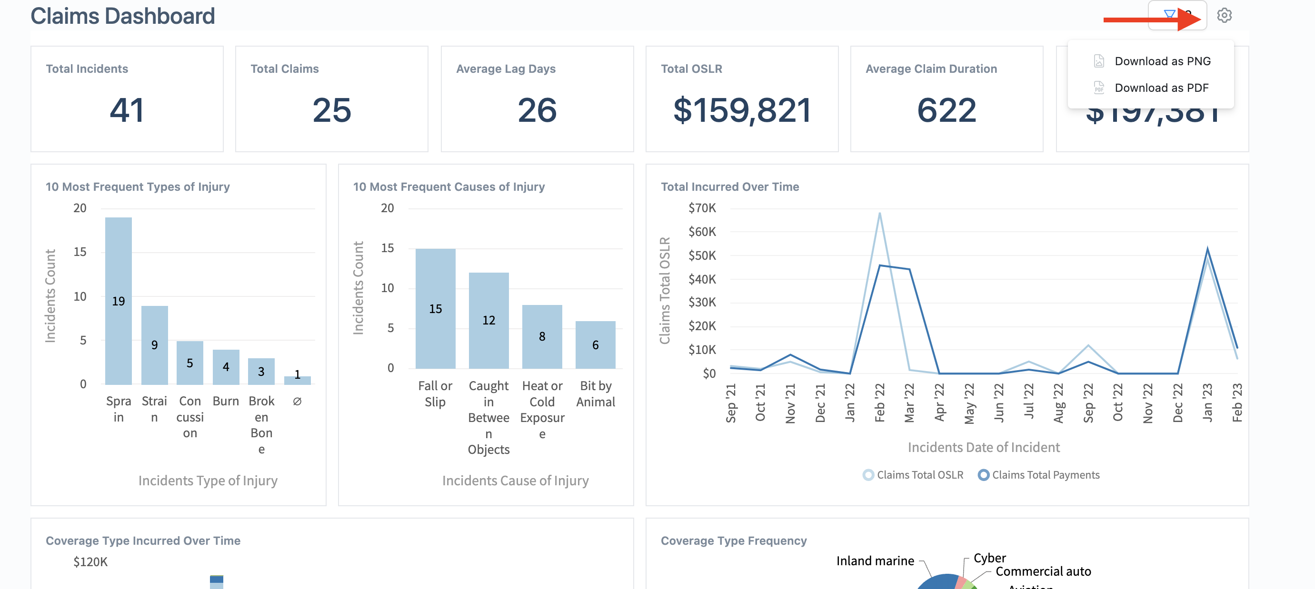
Task: Toggle the Claims Total Payments legend series
Action: point(1038,475)
